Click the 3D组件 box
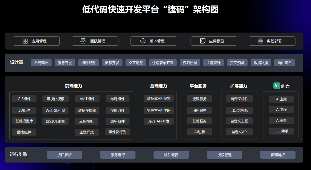311x170 pixels. (x=24, y=110)
